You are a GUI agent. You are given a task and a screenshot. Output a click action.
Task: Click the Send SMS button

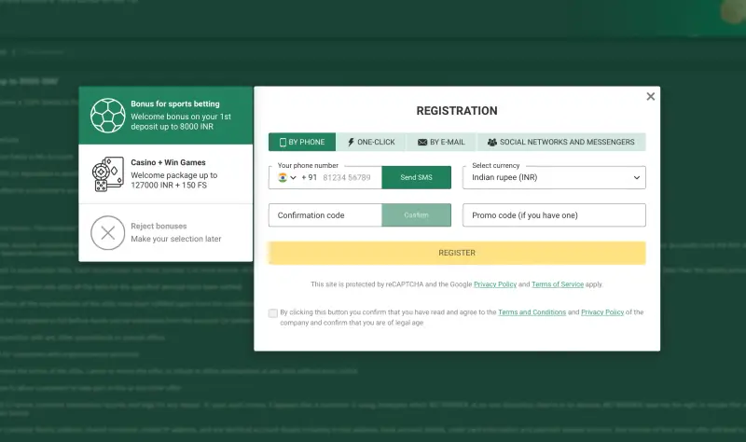pos(416,177)
